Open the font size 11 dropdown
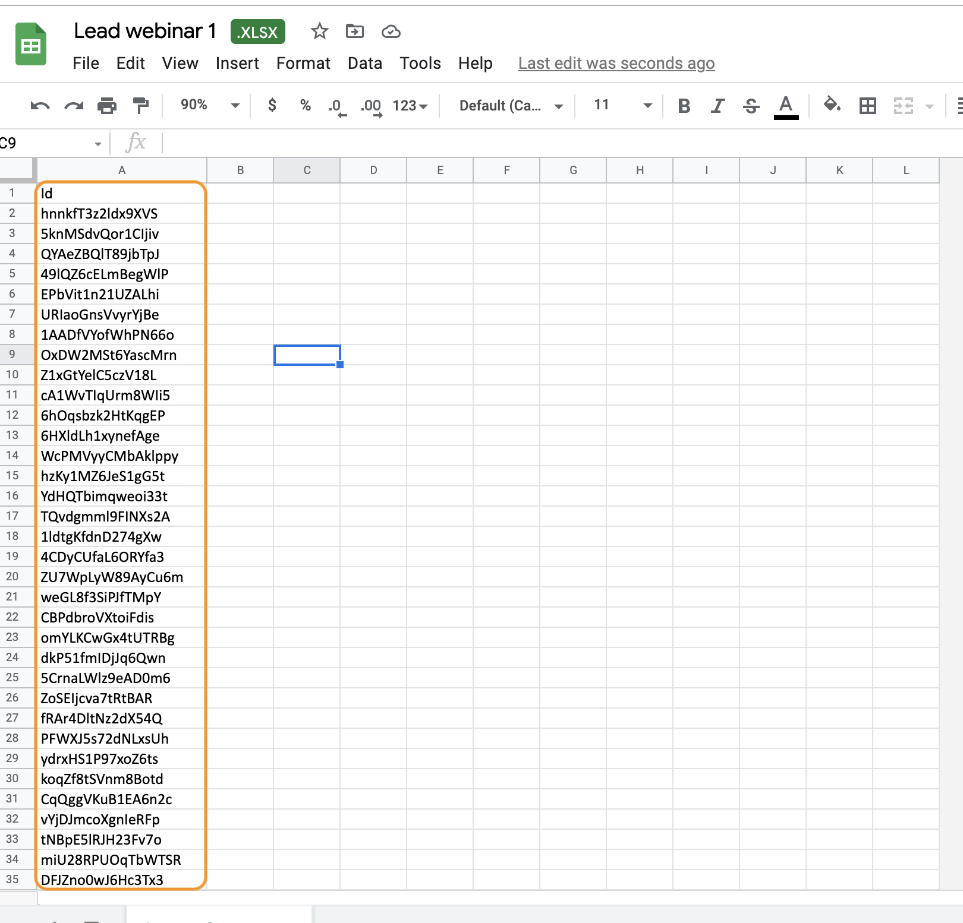 click(622, 105)
